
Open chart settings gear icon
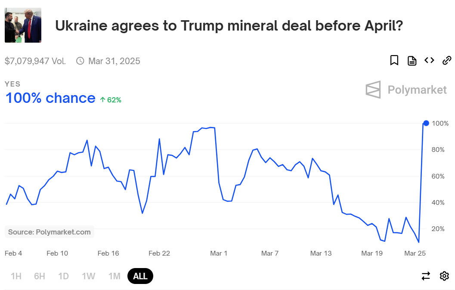(x=444, y=276)
